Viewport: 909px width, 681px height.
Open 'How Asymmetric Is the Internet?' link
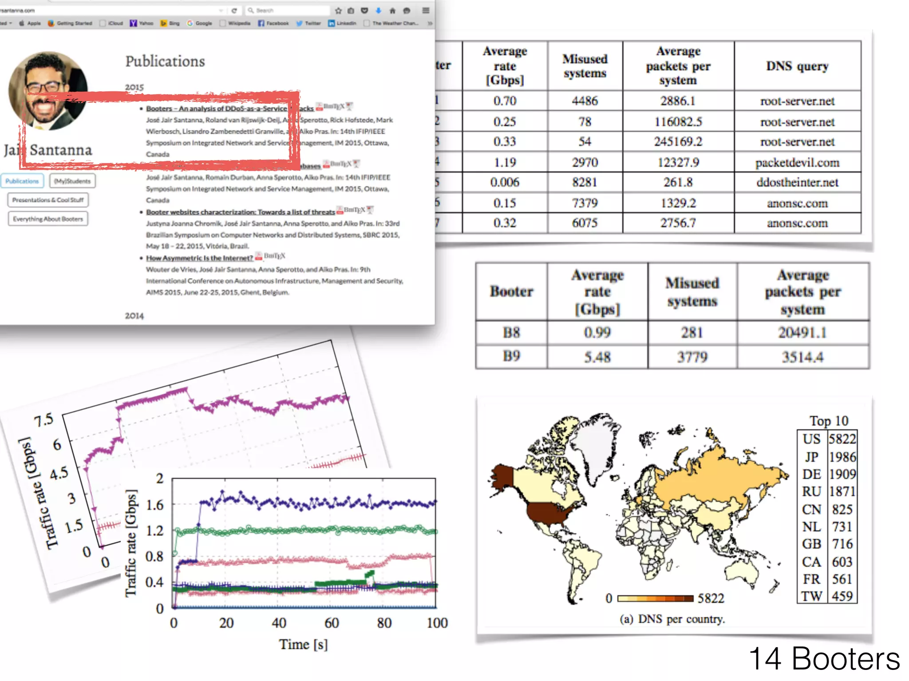pyautogui.click(x=199, y=258)
